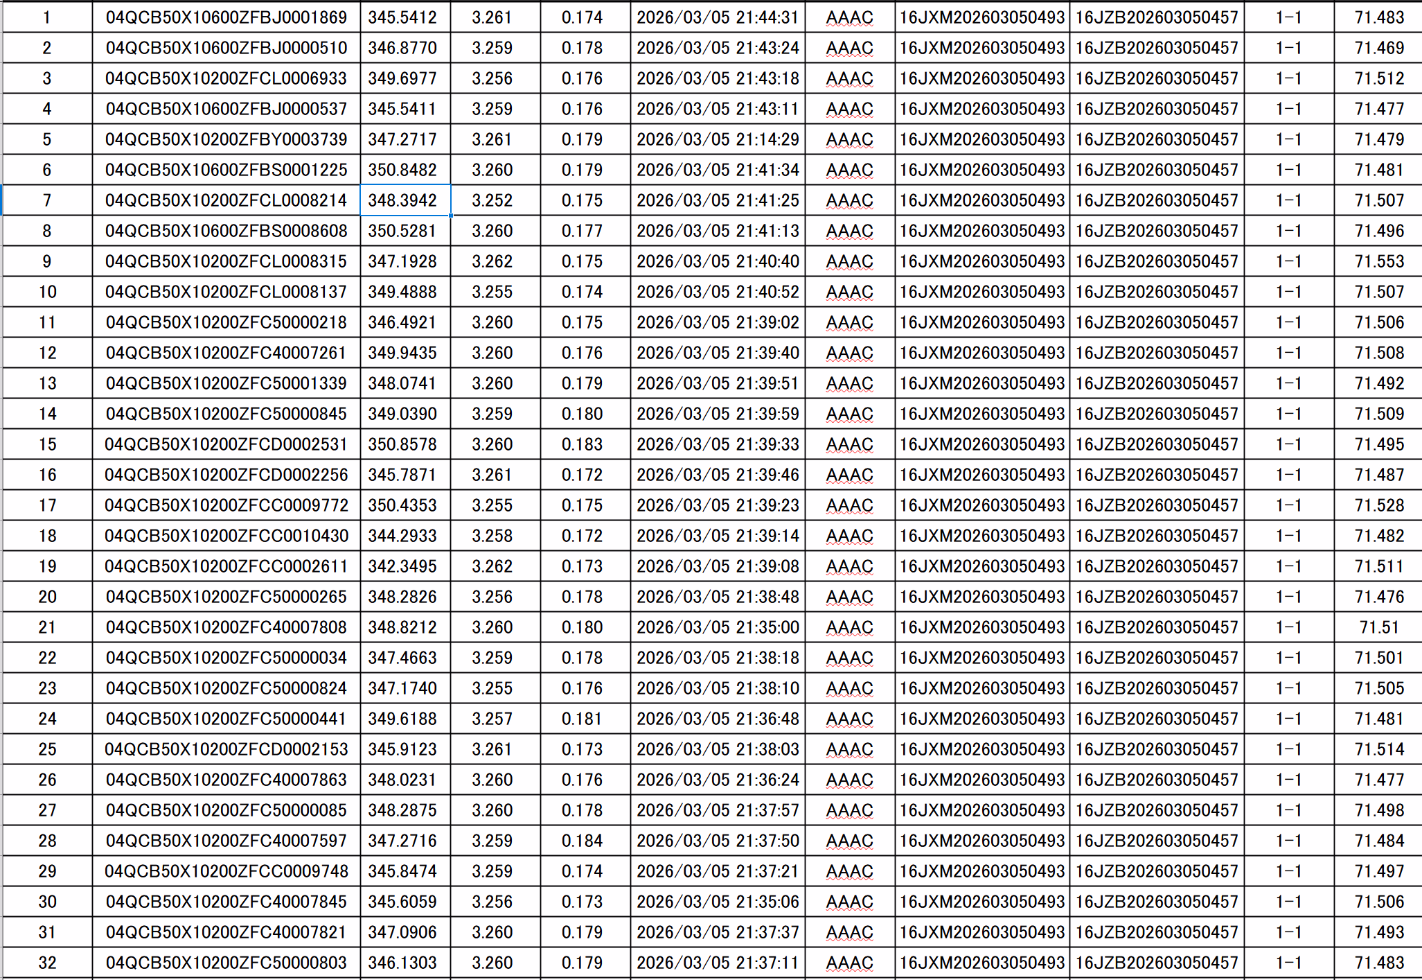Click code 04QCB50X10200ZFCC0002611
The image size is (1422, 980).
(226, 566)
